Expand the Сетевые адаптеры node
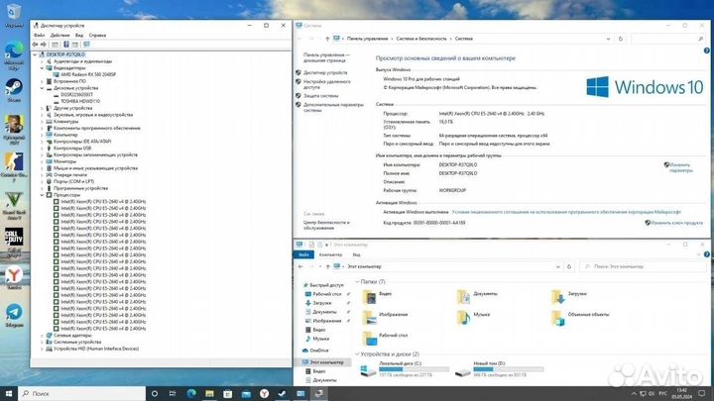This screenshot has width=714, height=401. pyautogui.click(x=42, y=336)
